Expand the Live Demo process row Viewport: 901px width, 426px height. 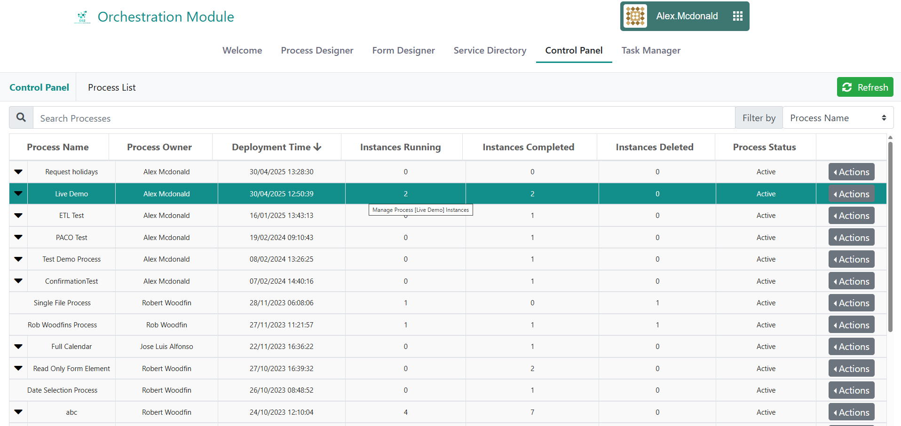18,194
